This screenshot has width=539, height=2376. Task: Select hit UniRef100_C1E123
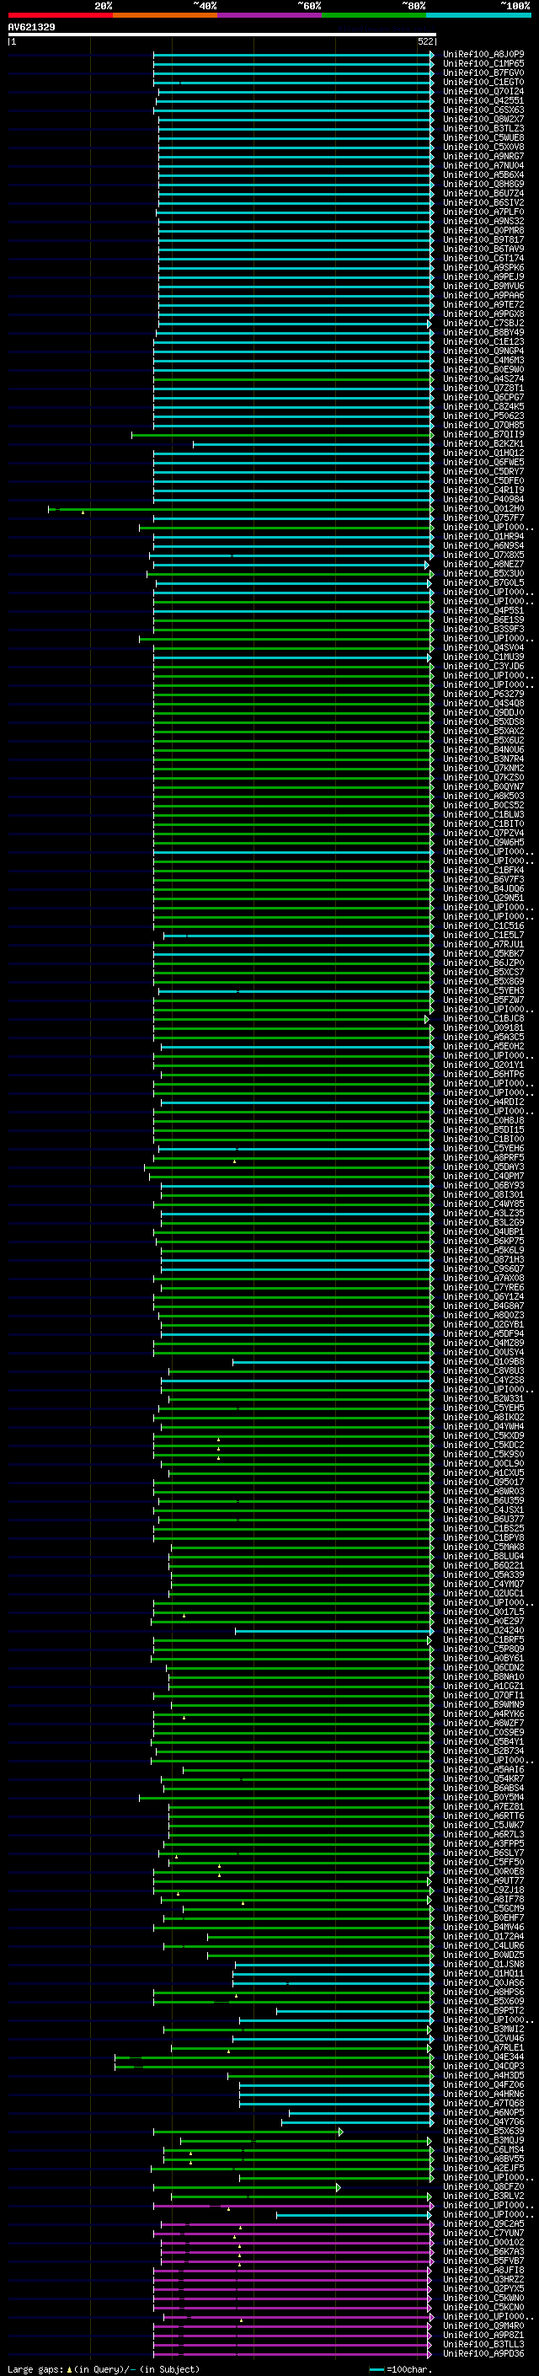click(x=483, y=342)
